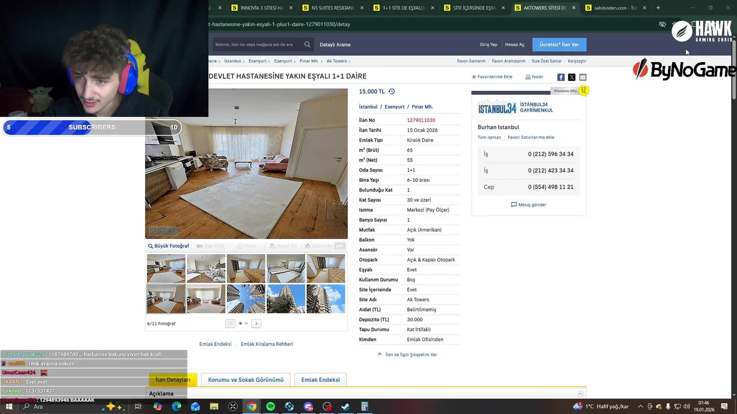Share listing on Facebook
The height and width of the screenshot is (414, 737).
pos(561,77)
